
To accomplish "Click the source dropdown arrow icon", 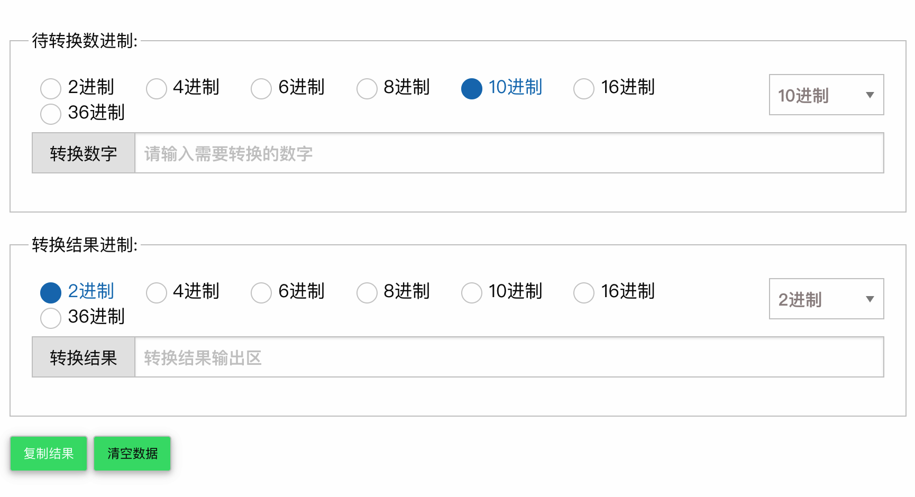I will coord(870,95).
